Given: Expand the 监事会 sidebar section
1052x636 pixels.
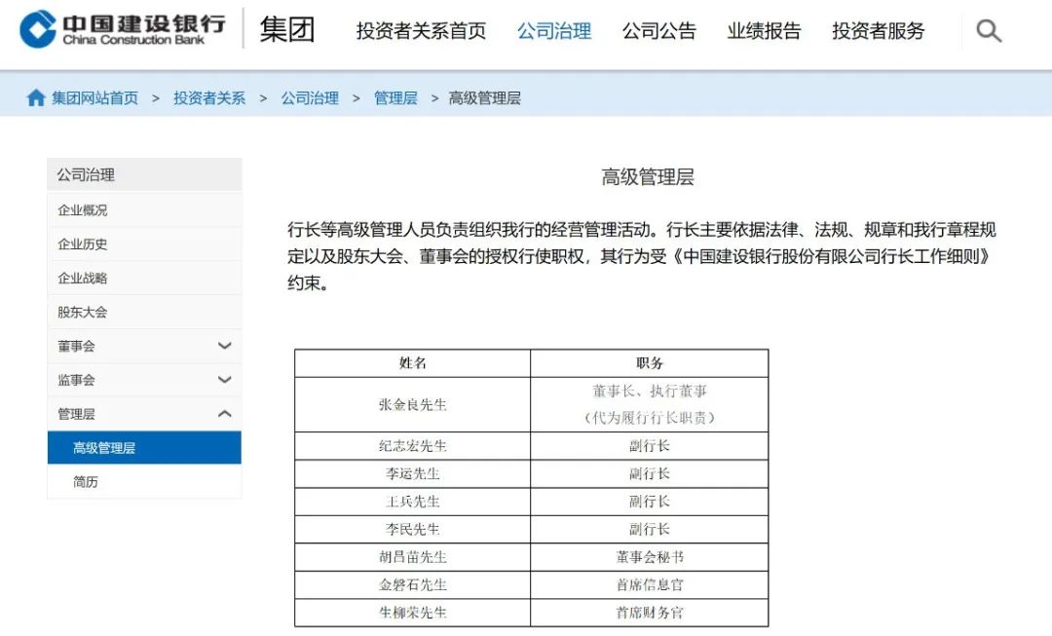Looking at the screenshot, I should click(224, 380).
